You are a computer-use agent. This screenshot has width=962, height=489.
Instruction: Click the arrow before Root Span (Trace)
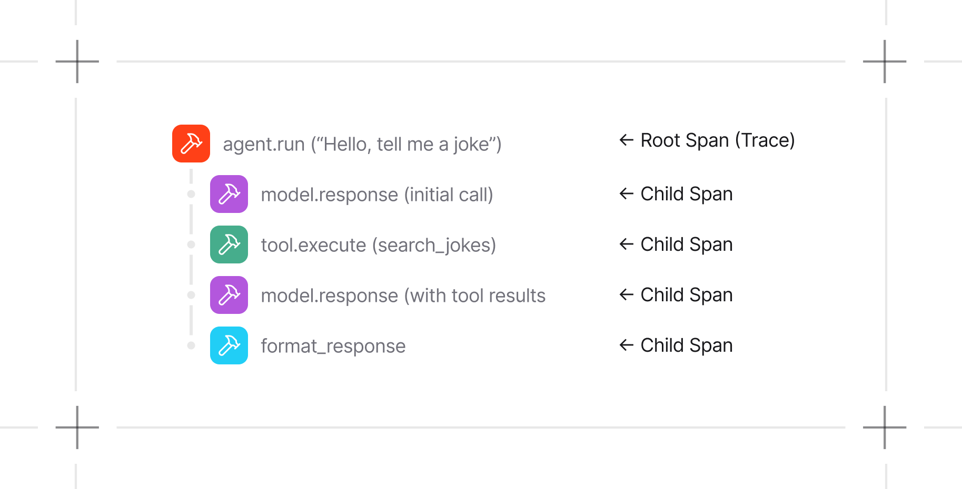coord(626,140)
